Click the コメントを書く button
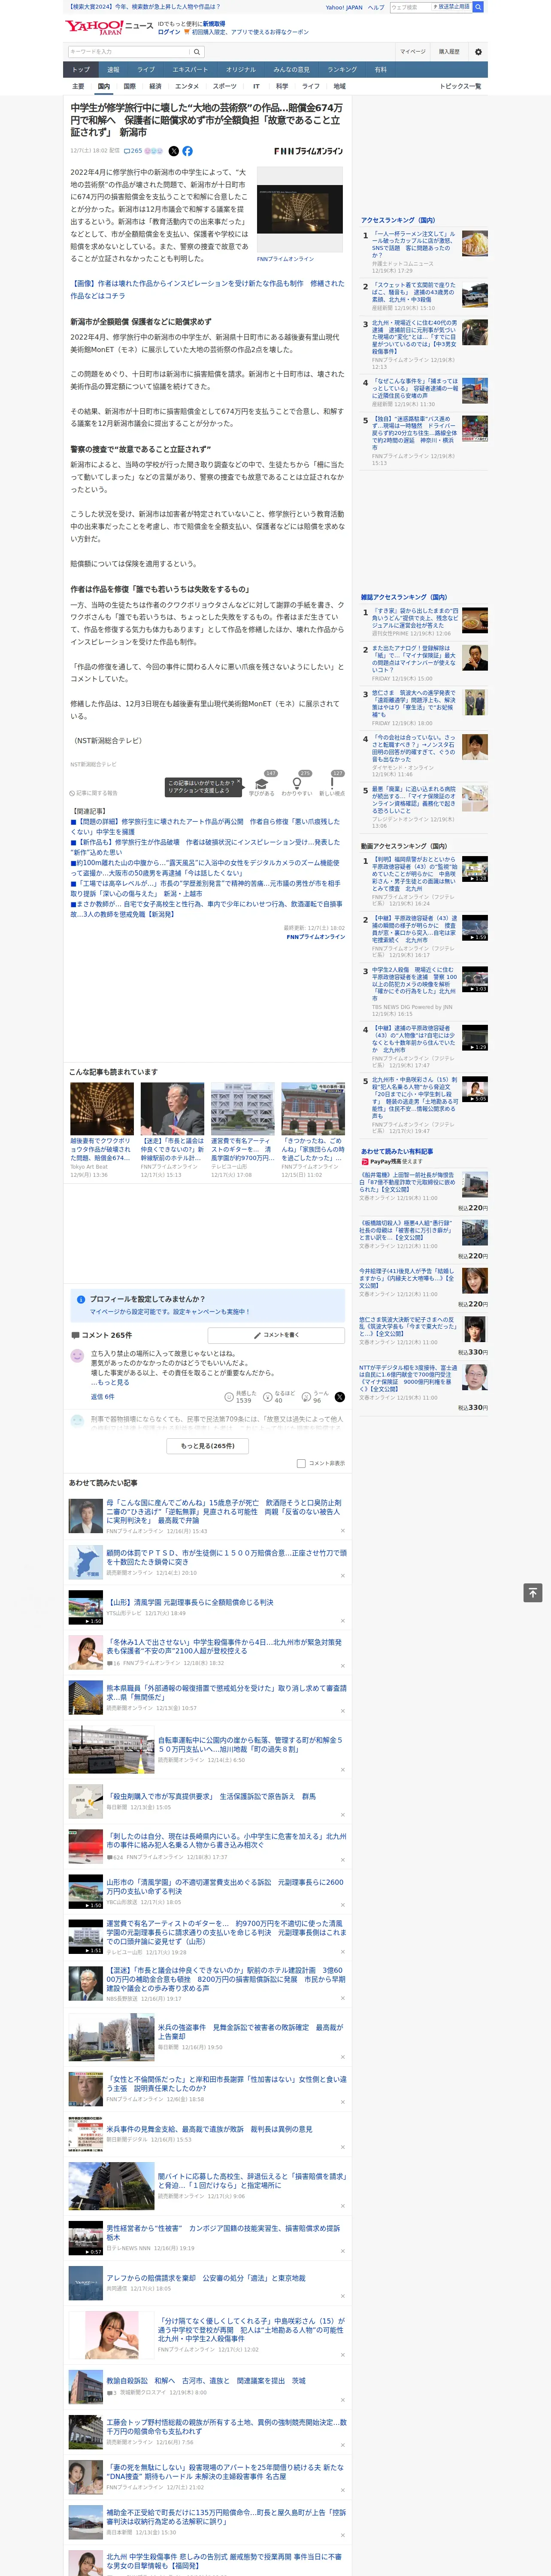 pos(276,1335)
